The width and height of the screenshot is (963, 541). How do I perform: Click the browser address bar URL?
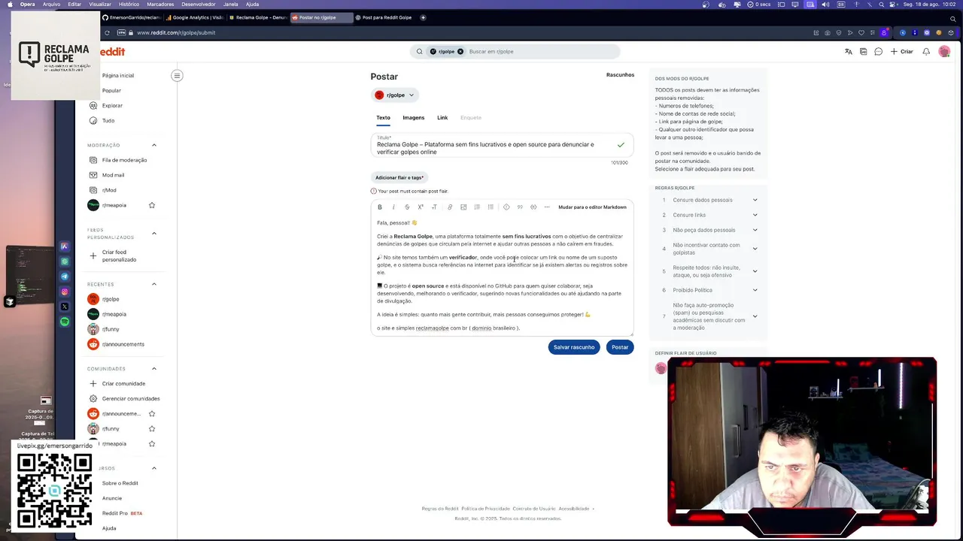176,33
